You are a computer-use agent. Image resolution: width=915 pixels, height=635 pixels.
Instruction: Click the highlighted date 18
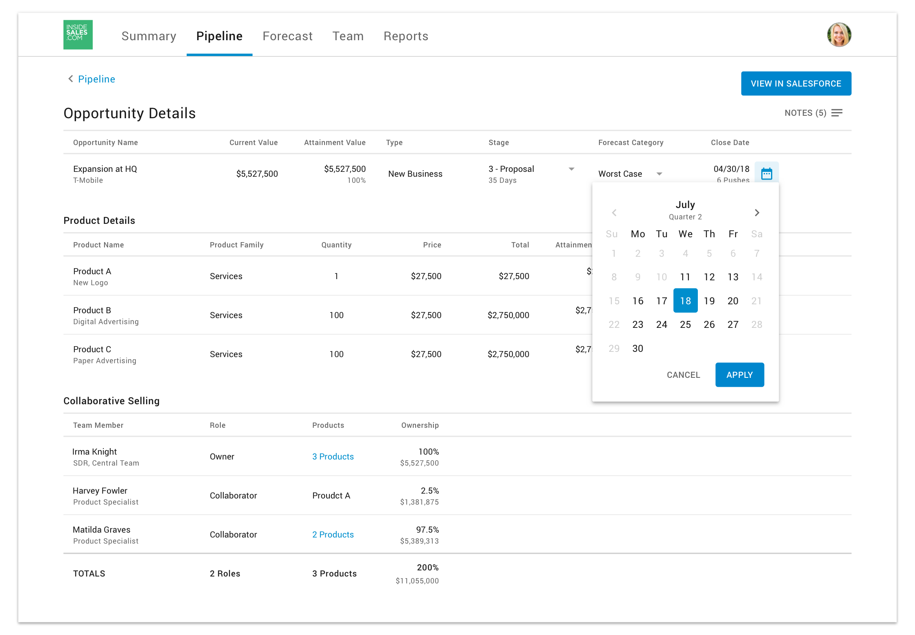[685, 301]
